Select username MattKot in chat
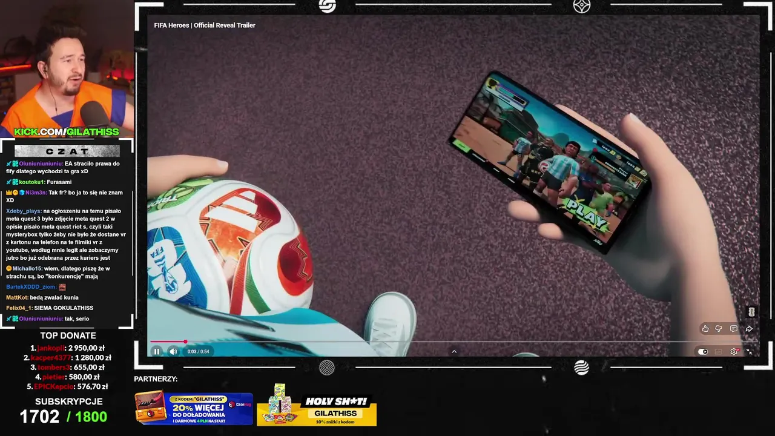 17,298
